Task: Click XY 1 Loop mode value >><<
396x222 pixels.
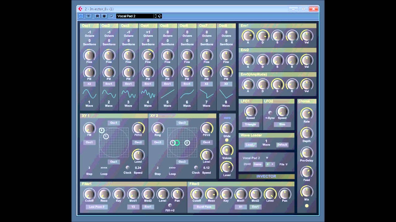Action: (104, 168)
